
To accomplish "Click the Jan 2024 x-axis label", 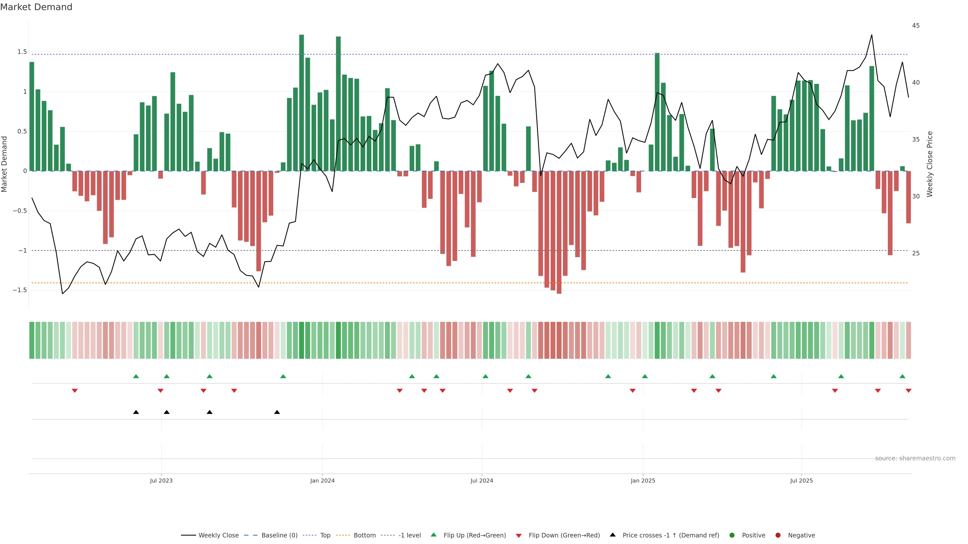I will pos(322,481).
